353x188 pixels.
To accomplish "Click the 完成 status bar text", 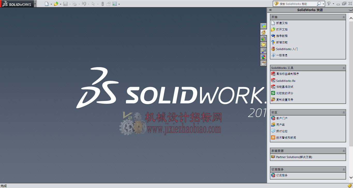I will 4,186.
